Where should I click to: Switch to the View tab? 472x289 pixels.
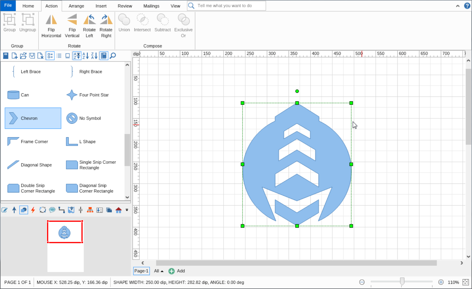pos(175,6)
